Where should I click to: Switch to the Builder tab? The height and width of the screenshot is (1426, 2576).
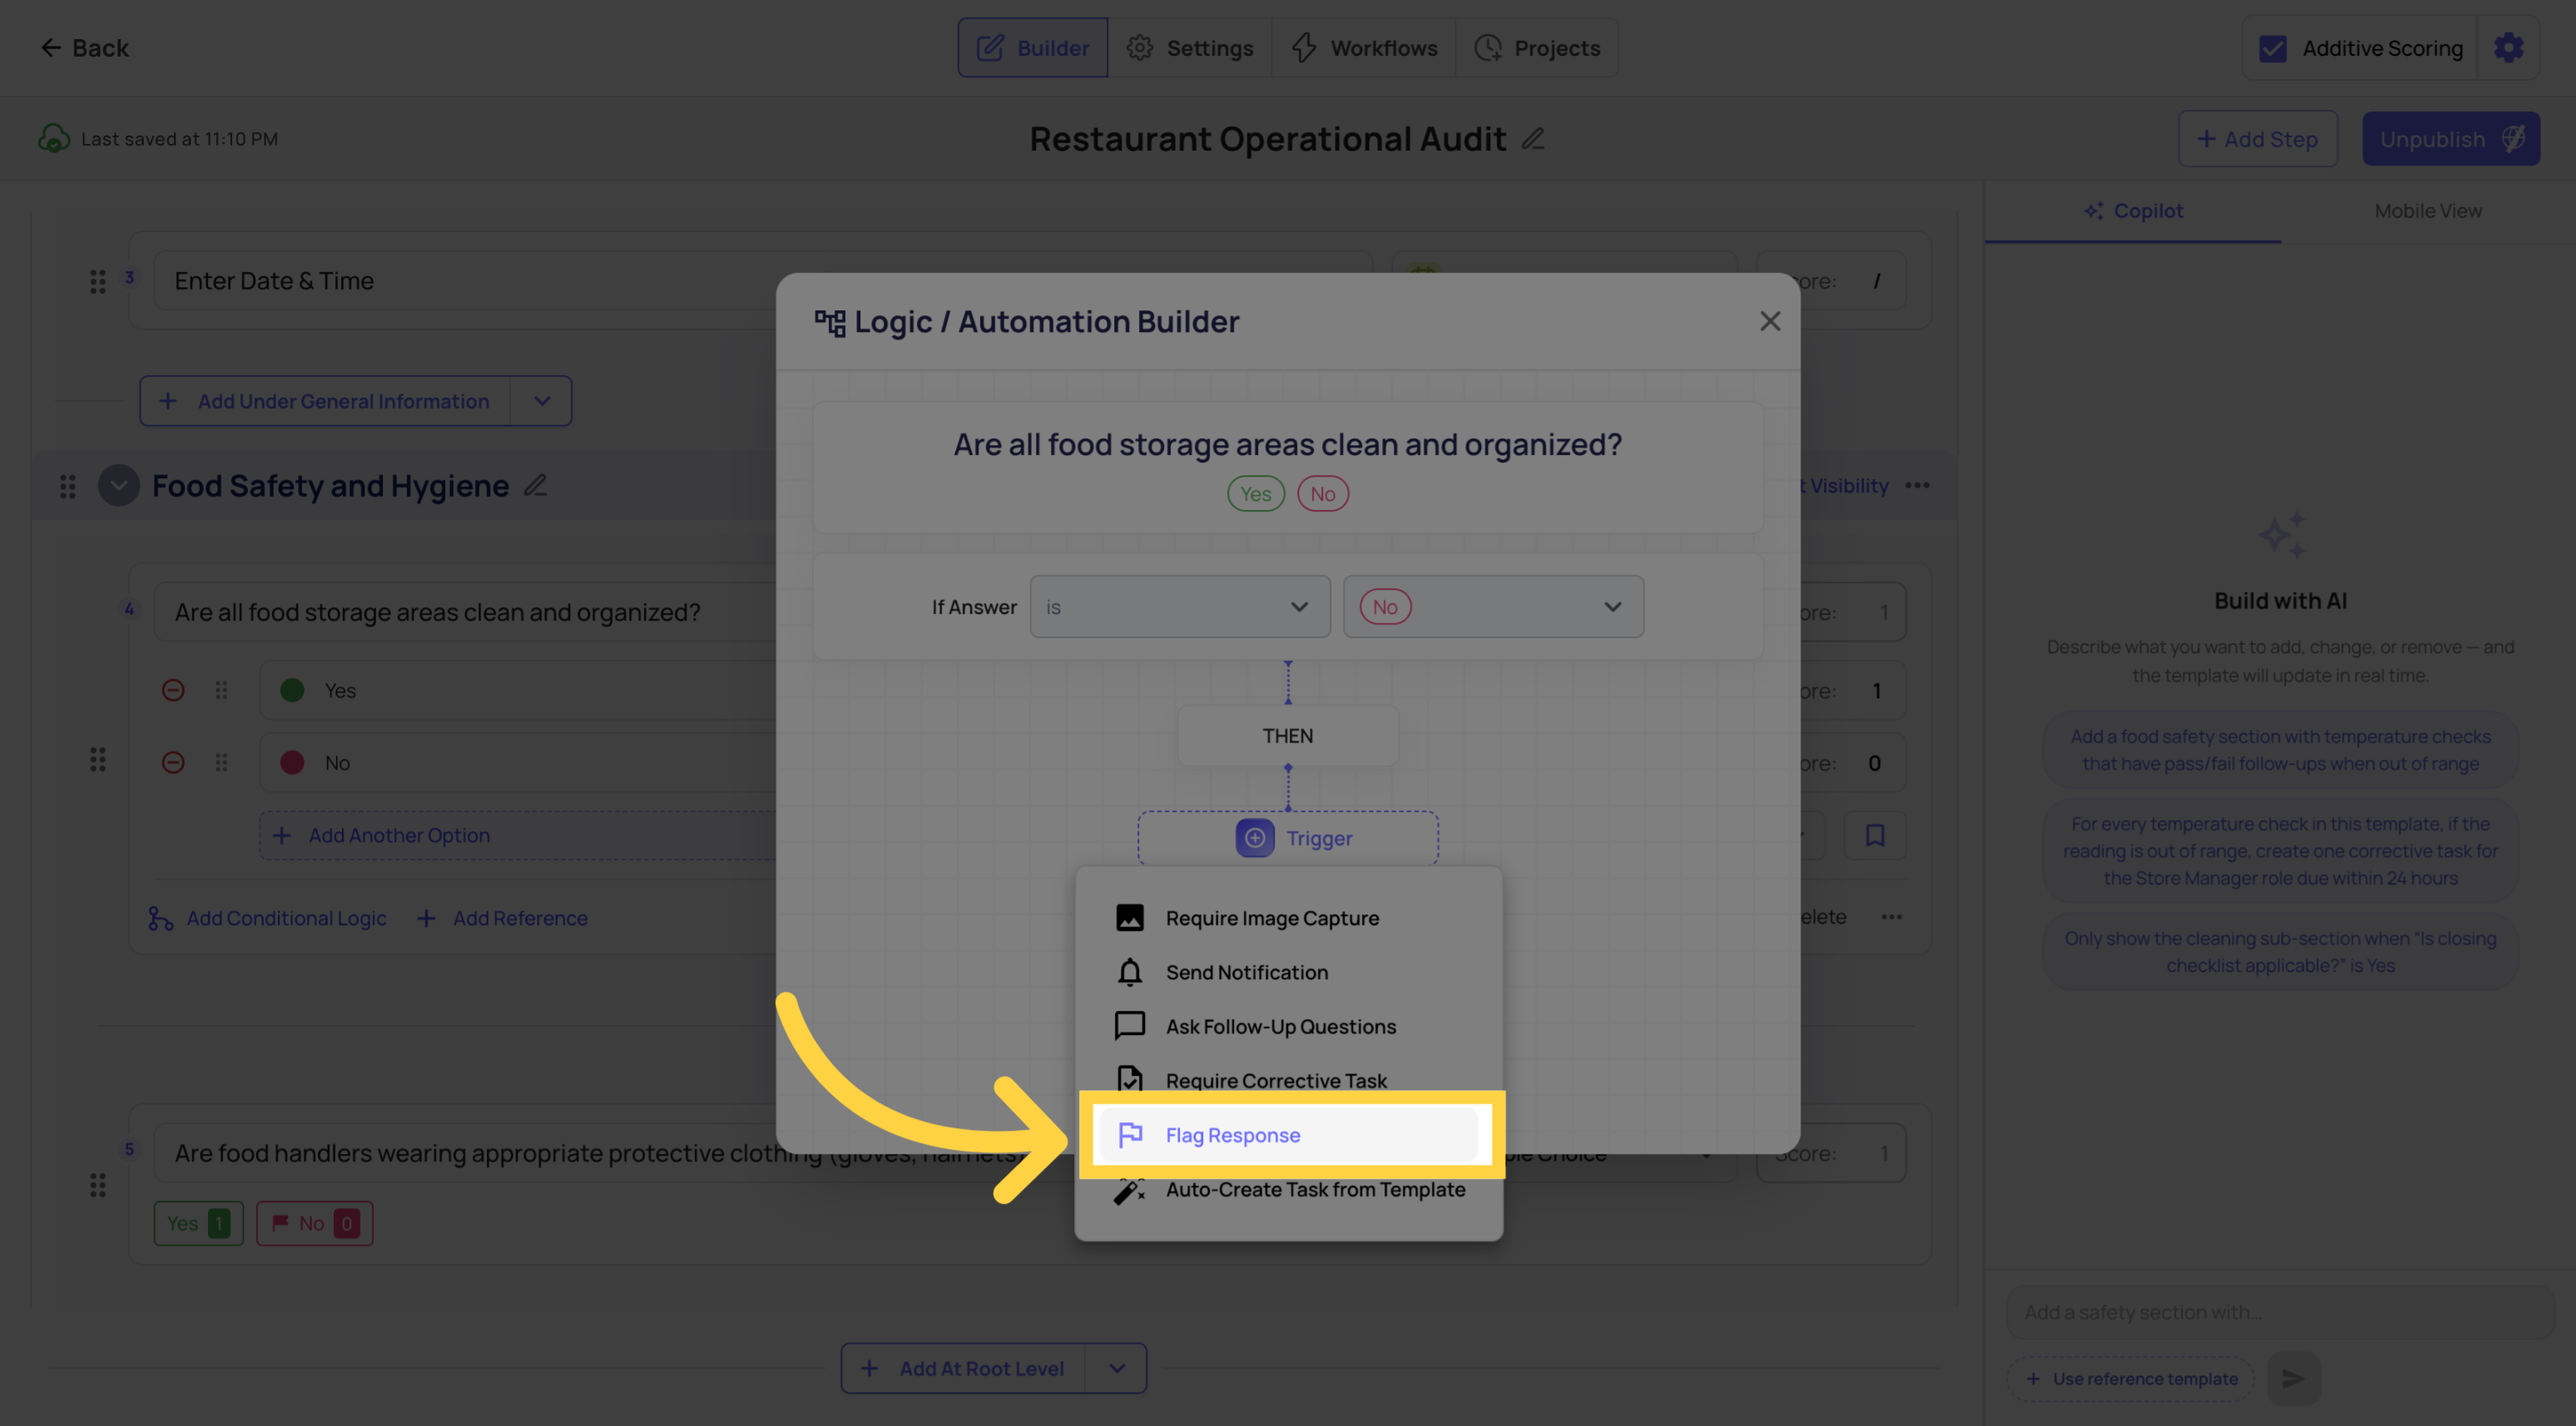[1032, 48]
